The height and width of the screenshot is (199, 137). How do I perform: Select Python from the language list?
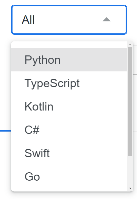click(69, 59)
